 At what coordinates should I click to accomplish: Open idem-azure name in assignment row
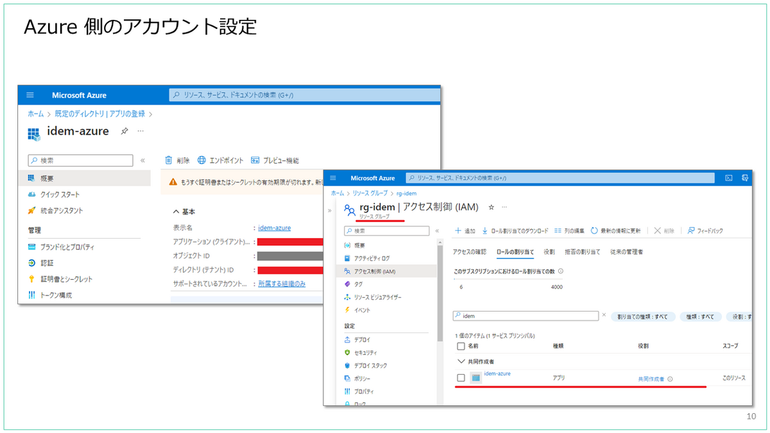pyautogui.click(x=497, y=373)
